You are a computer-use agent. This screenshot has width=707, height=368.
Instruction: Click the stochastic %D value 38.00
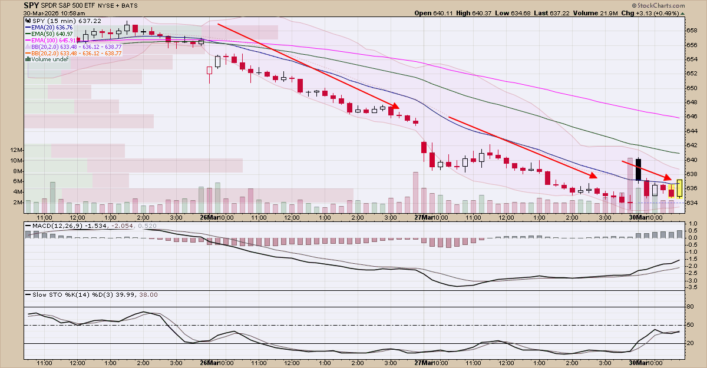coord(148,294)
